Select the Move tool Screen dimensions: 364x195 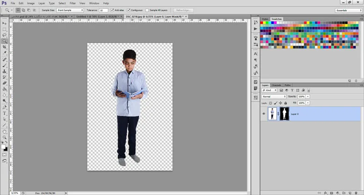click(x=5, y=24)
